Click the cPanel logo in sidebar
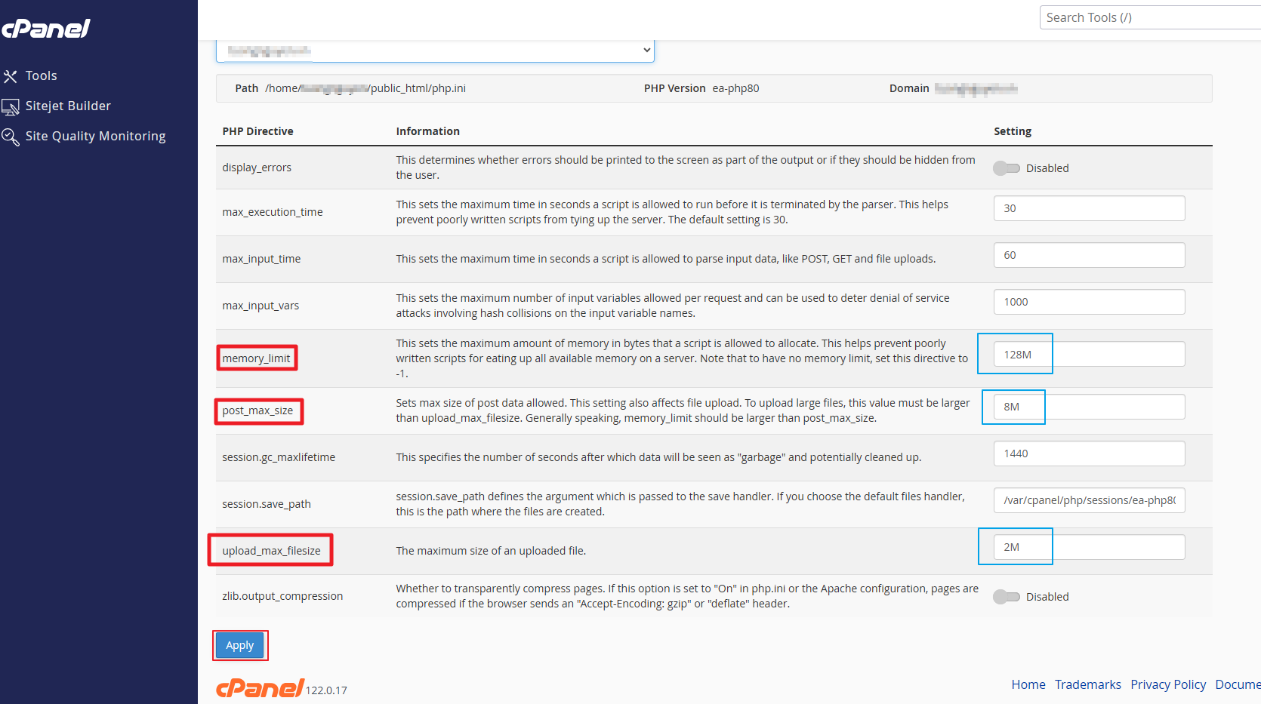 (x=46, y=29)
